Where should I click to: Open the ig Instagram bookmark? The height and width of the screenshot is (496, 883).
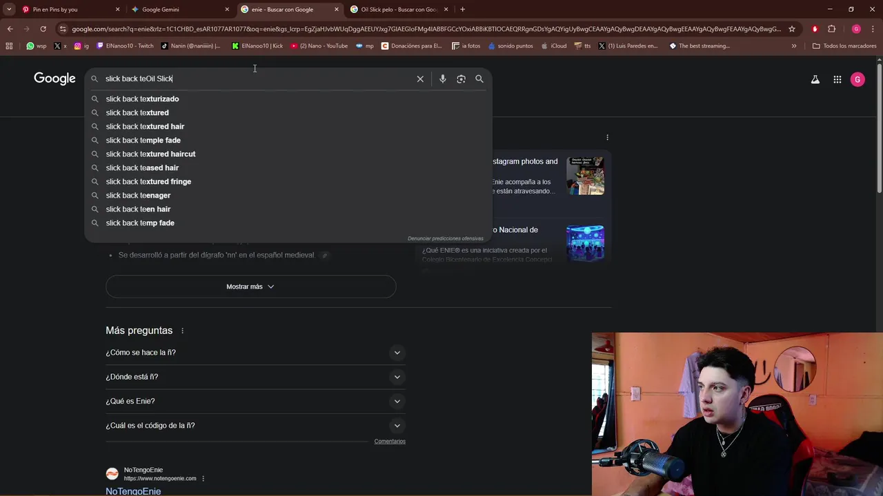point(81,46)
